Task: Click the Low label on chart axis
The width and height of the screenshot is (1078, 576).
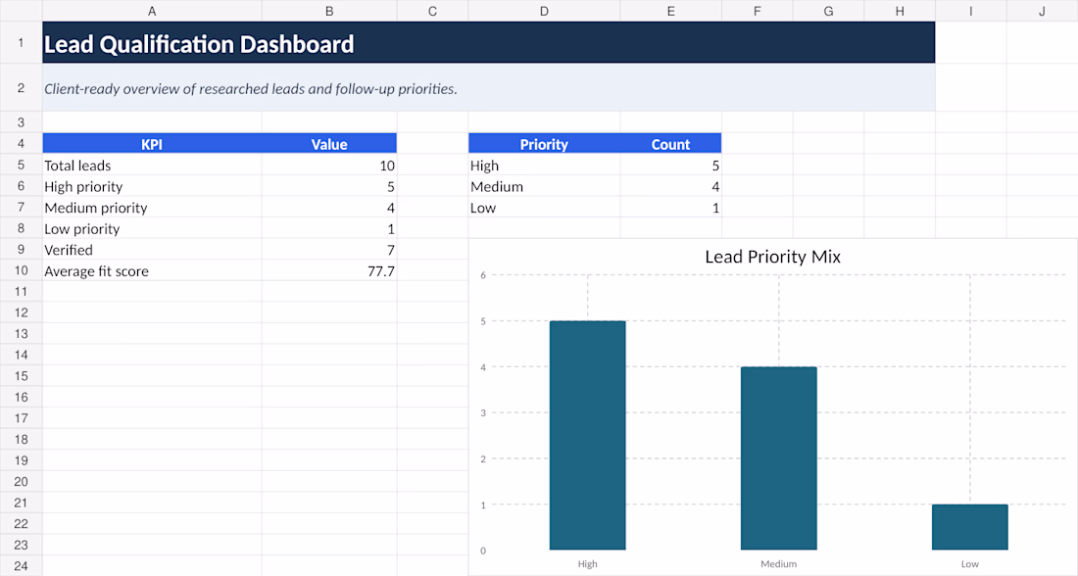Action: pos(970,563)
